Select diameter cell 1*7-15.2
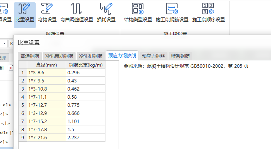271x149 pixels. [x=47, y=121]
